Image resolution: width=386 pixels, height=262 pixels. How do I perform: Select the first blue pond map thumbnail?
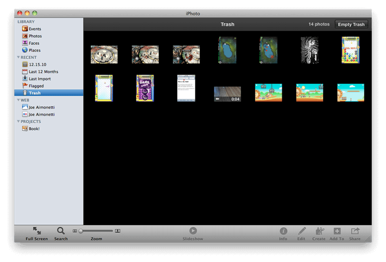(x=227, y=50)
